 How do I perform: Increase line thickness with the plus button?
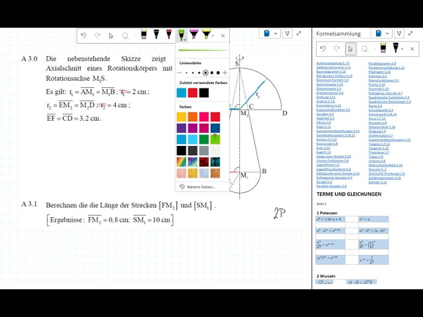coord(225,73)
